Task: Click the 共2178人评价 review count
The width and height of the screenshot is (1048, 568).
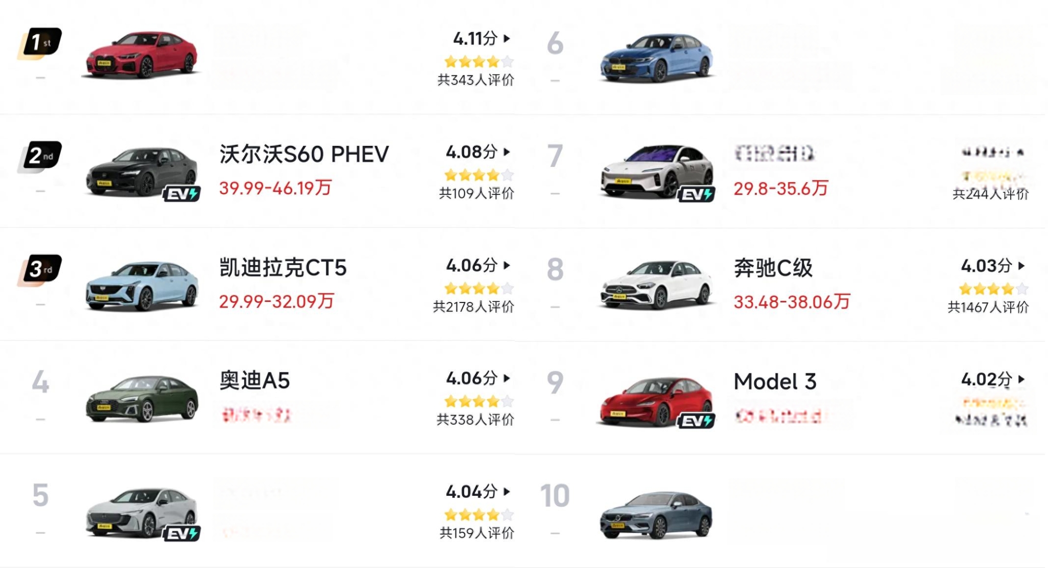Action: coord(474,307)
